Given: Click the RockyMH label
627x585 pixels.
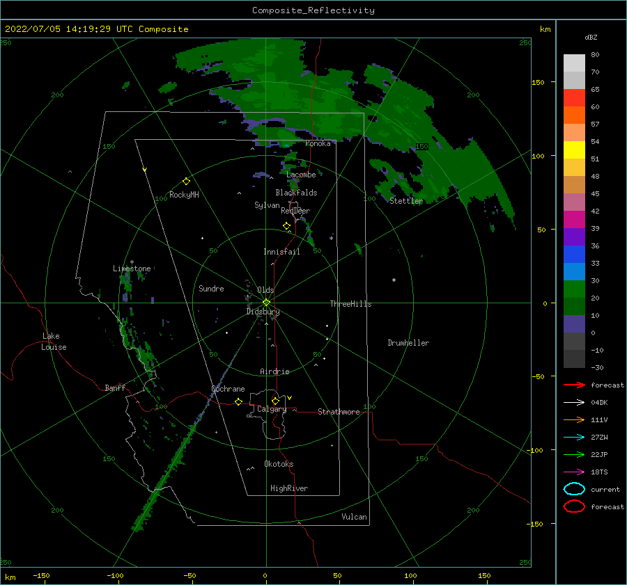Looking at the screenshot, I should pos(184,195).
